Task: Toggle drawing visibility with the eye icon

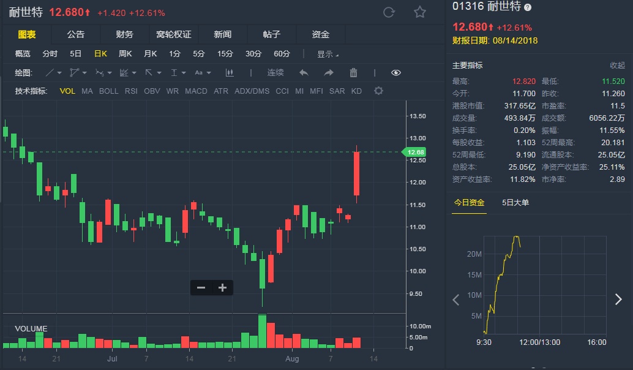Action: coord(396,73)
